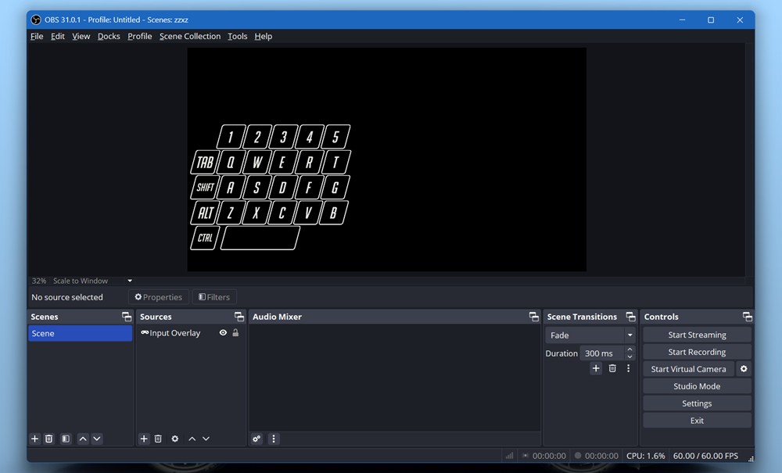
Task: Open Advanced Audio Properties gear in Audio Mixer
Action: click(256, 439)
